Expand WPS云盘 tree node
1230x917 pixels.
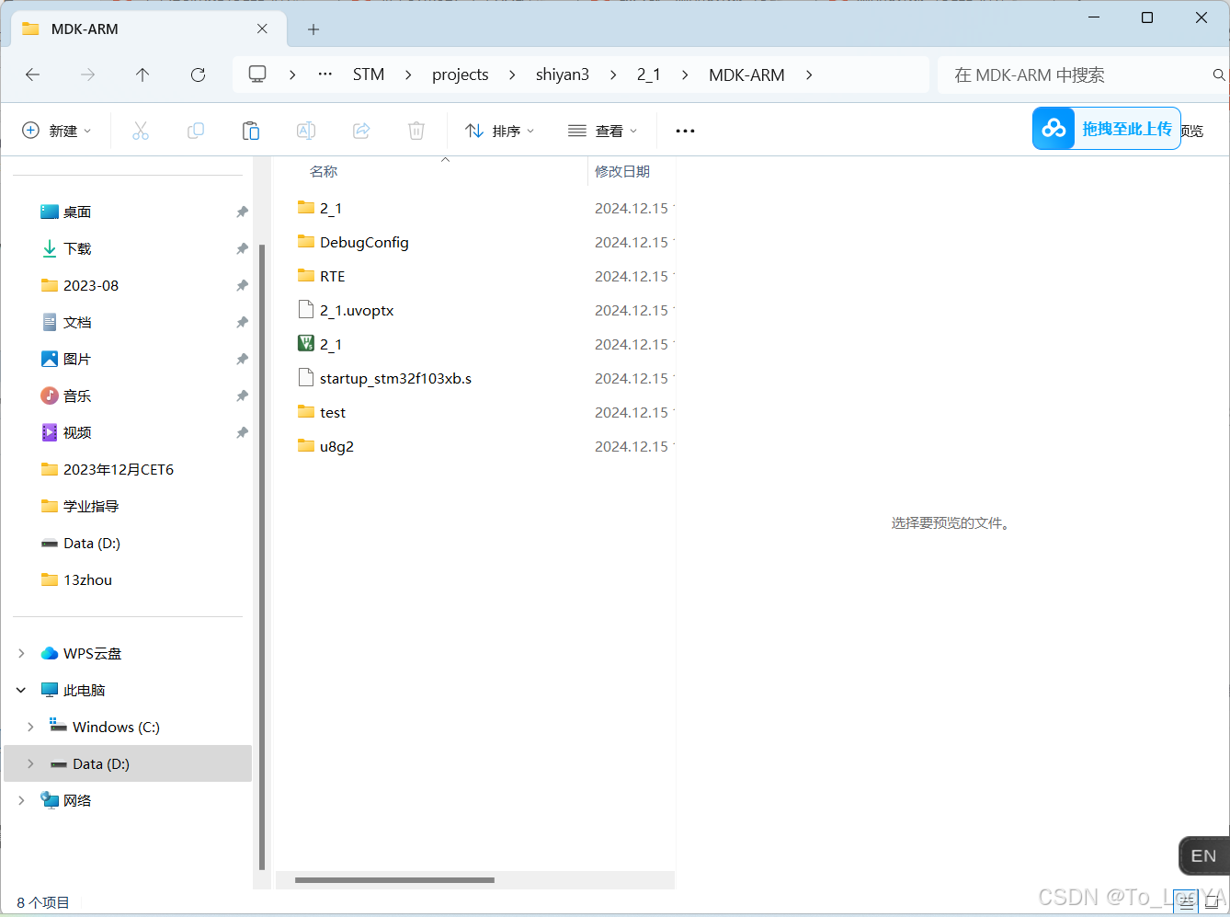click(x=21, y=654)
